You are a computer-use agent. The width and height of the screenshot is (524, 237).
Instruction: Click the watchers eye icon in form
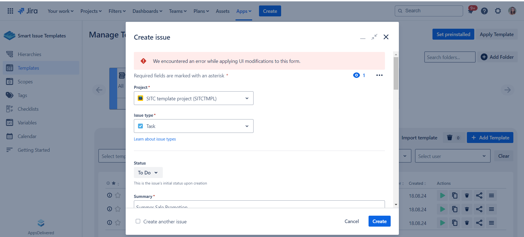pos(357,75)
